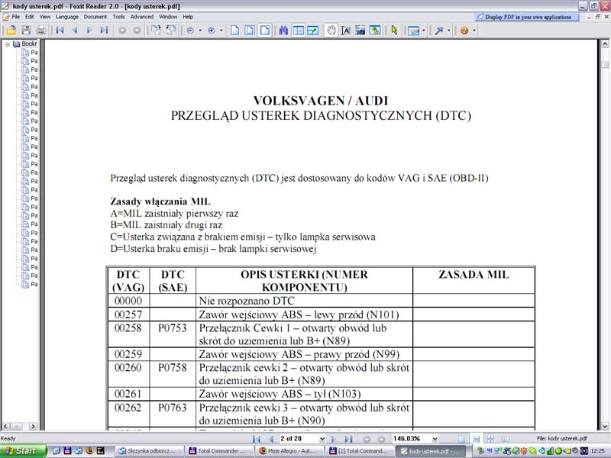Open the Help icon dropdown arrow

(474, 31)
